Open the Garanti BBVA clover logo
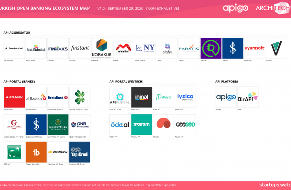Screen dimensions: 291x190 tap(80, 97)
